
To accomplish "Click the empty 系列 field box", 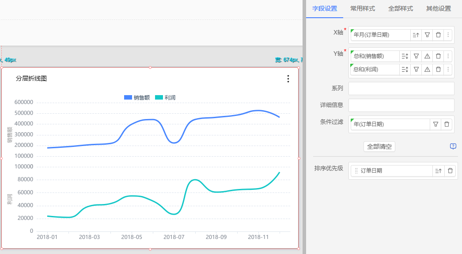I will (401, 89).
